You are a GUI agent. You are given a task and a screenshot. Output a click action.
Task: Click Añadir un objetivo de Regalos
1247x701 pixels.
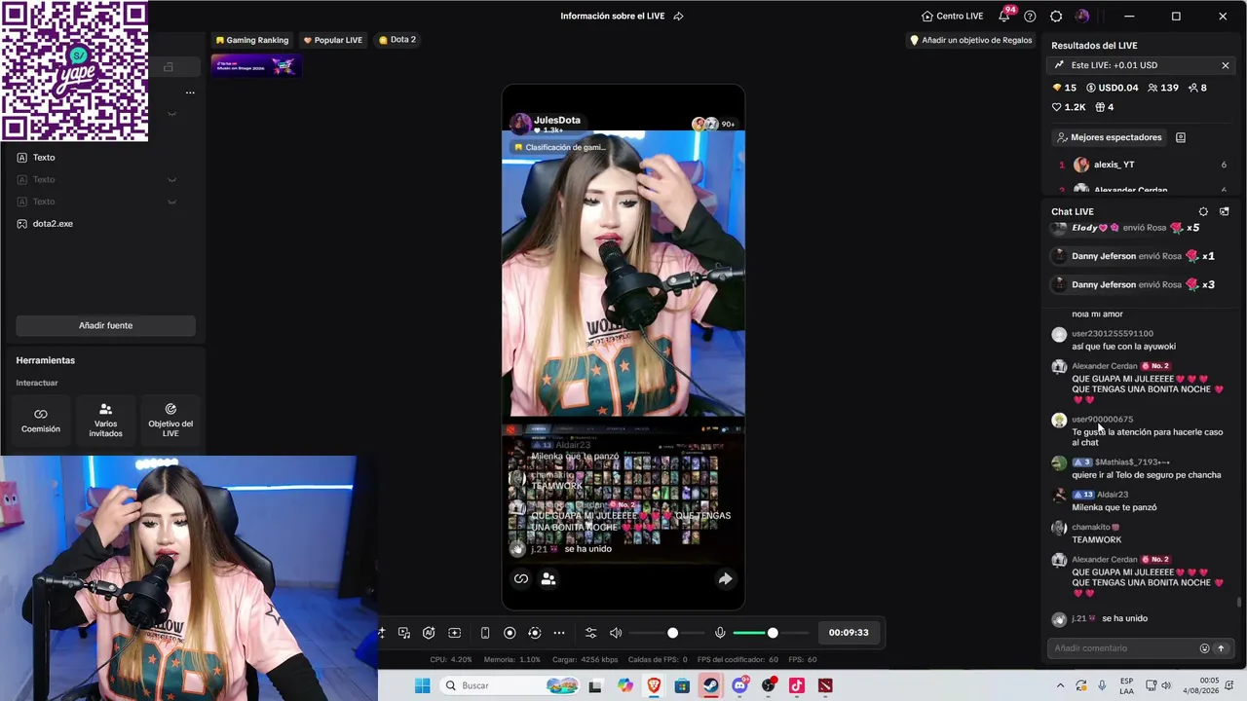(x=970, y=40)
